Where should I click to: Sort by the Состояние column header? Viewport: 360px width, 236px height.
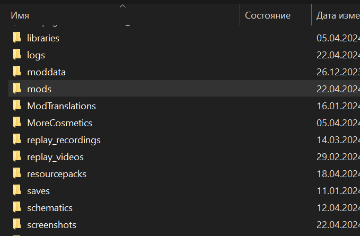(268, 16)
